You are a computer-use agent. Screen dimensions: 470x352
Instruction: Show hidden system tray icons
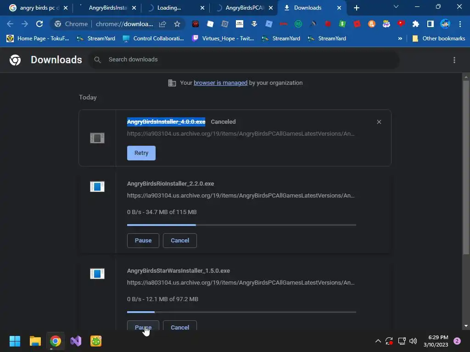[378, 341]
